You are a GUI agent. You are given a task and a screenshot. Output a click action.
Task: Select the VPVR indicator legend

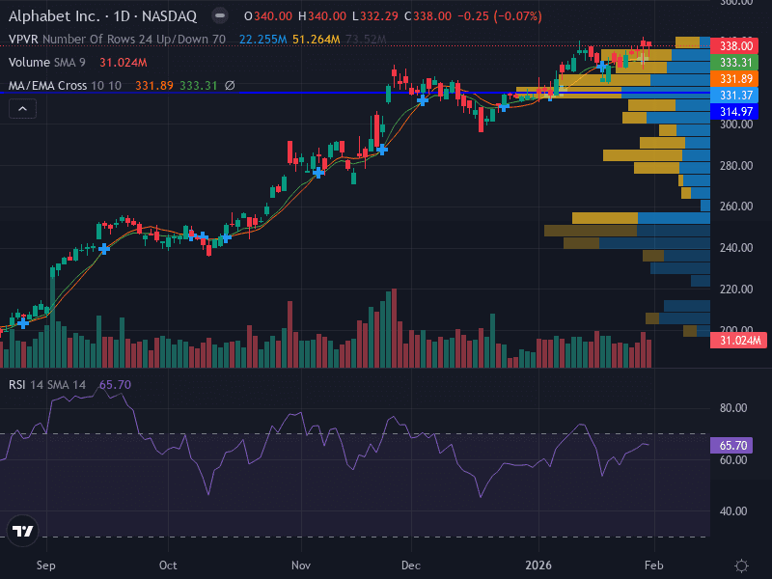[117, 39]
